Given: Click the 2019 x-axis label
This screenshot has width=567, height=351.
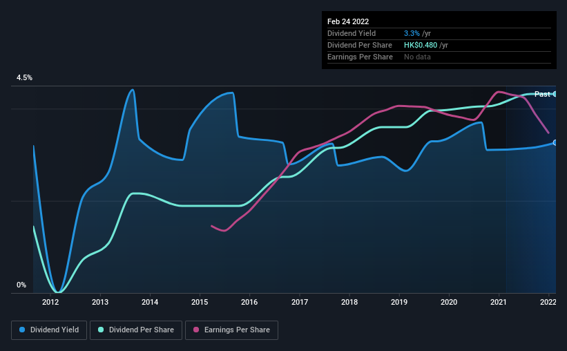Looking at the screenshot, I should click(x=399, y=302).
